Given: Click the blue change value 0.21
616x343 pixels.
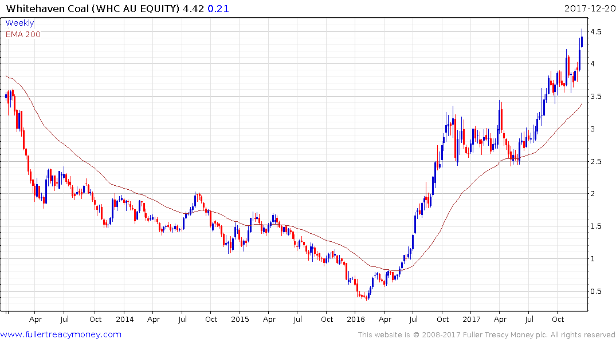Looking at the screenshot, I should [218, 9].
